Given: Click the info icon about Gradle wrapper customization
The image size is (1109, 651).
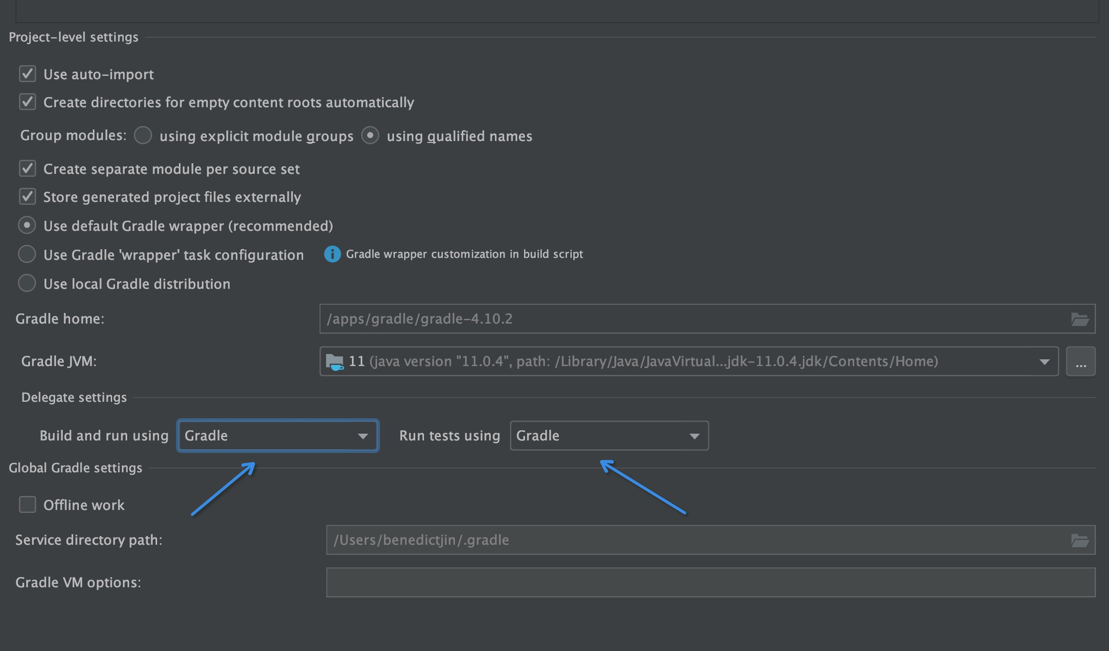Looking at the screenshot, I should [332, 254].
